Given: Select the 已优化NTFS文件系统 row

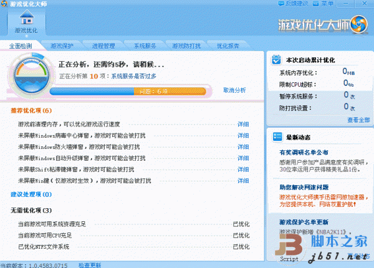Looking at the screenshot, I should tap(133, 247).
